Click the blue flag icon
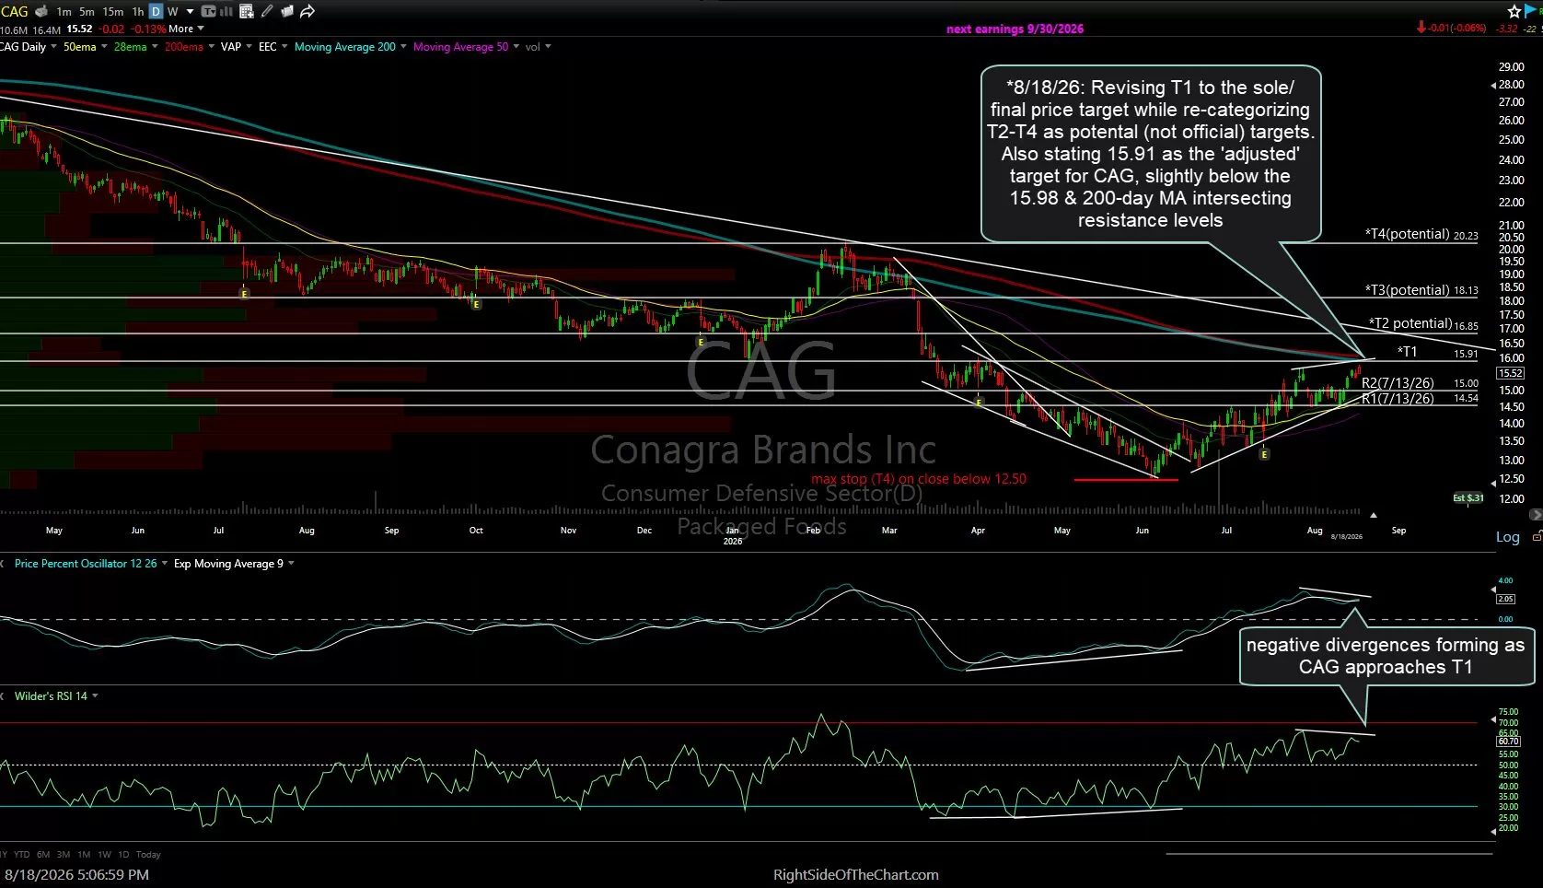 1532,10
